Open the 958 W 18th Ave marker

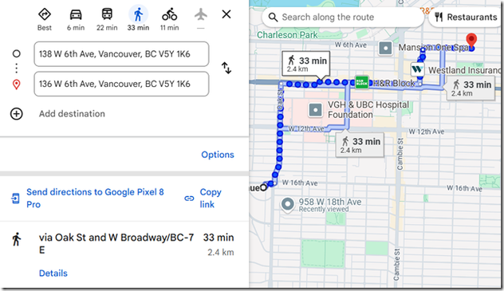point(288,205)
